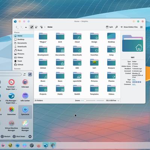Click the launcher search field
The width and height of the screenshot is (150, 150).
10,75
